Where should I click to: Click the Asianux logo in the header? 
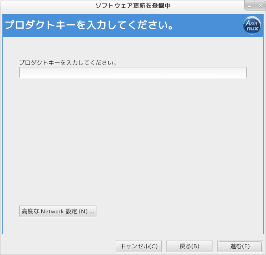point(252,26)
